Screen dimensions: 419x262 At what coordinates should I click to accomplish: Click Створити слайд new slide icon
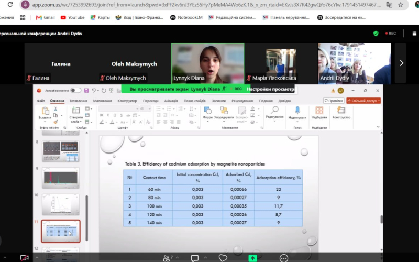click(76, 111)
